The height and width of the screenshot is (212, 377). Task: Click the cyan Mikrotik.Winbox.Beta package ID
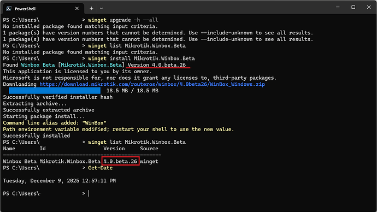pyautogui.click(x=91, y=65)
